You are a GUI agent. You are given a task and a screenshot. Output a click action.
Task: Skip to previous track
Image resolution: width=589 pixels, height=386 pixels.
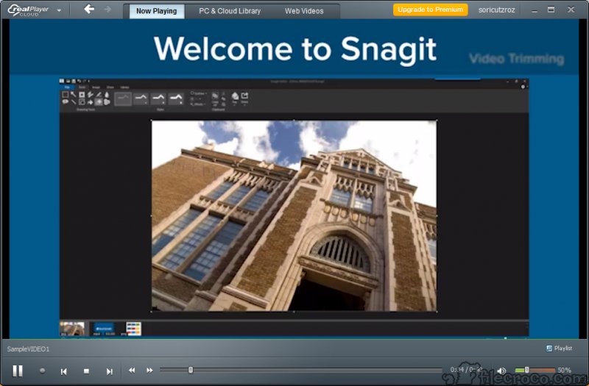(x=64, y=371)
